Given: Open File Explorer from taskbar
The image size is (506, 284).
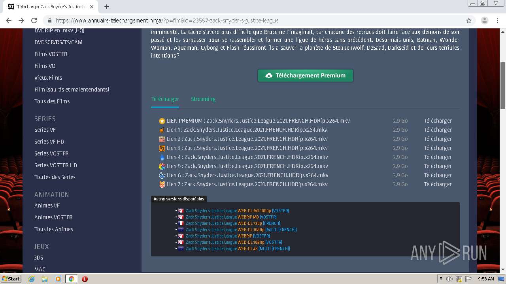Looking at the screenshot, I should 45,279.
